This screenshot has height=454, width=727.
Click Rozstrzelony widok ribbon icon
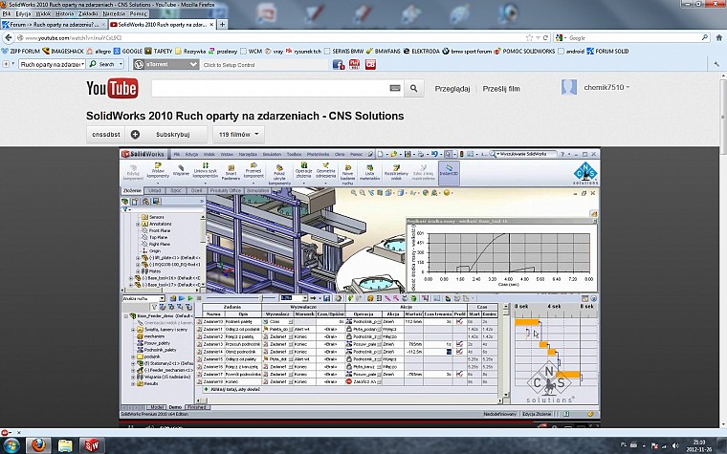[396, 173]
